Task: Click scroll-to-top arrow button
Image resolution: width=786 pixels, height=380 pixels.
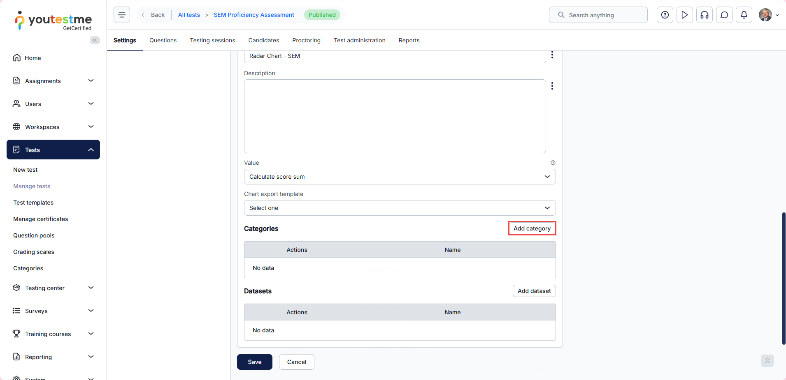Action: coord(767,361)
